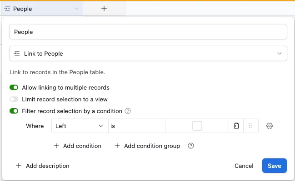Image resolution: width=295 pixels, height=181 pixels.
Task: Open help icon next to Filter record selection
Action: click(128, 111)
